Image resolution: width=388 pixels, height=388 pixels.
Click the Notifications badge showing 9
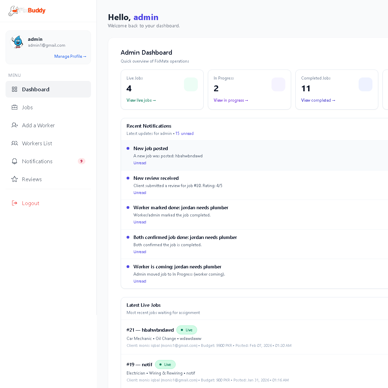[x=81, y=161]
